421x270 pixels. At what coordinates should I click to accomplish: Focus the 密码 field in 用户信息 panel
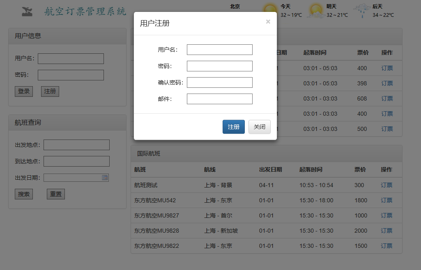[x=71, y=75]
